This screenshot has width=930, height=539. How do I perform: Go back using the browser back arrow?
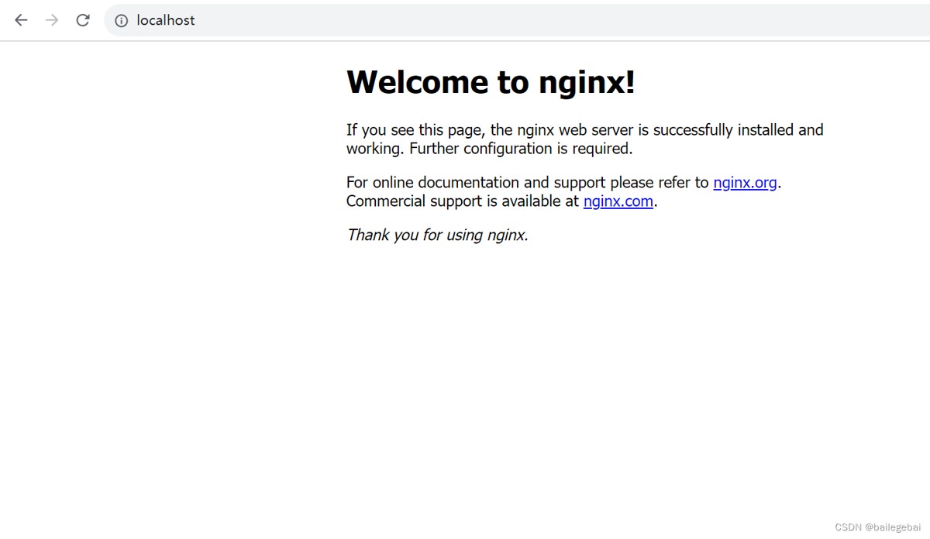pyautogui.click(x=21, y=20)
